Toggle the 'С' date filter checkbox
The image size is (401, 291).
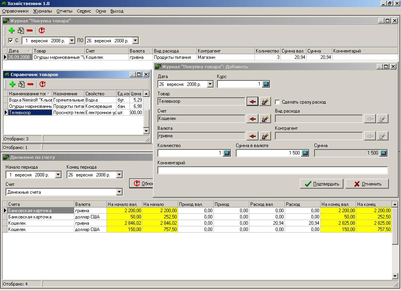click(11, 40)
